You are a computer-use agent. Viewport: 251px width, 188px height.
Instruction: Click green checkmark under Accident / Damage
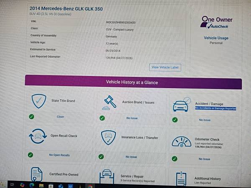coord(175,120)
